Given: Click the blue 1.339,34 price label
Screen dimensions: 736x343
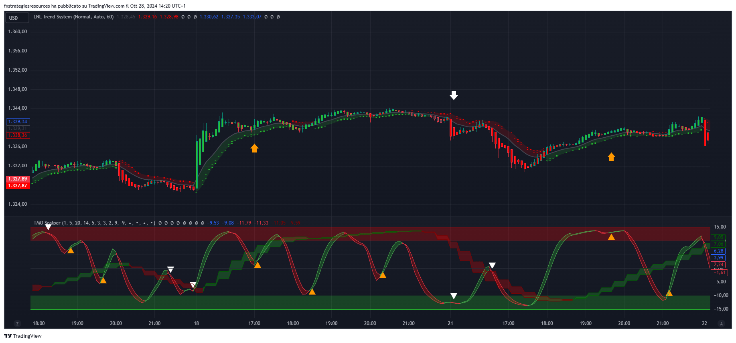Looking at the screenshot, I should point(18,122).
